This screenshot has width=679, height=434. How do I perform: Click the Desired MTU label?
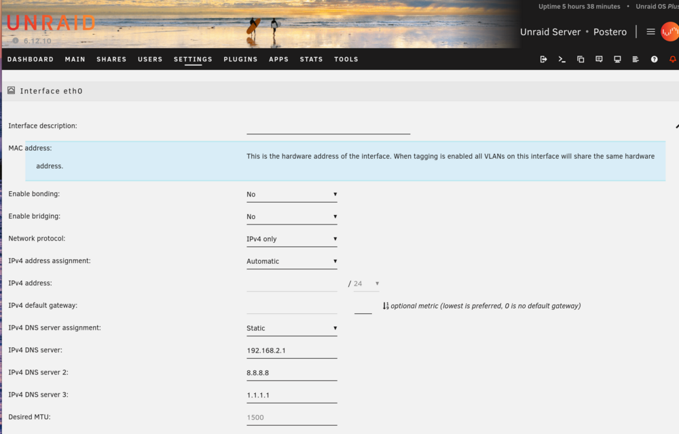point(29,417)
